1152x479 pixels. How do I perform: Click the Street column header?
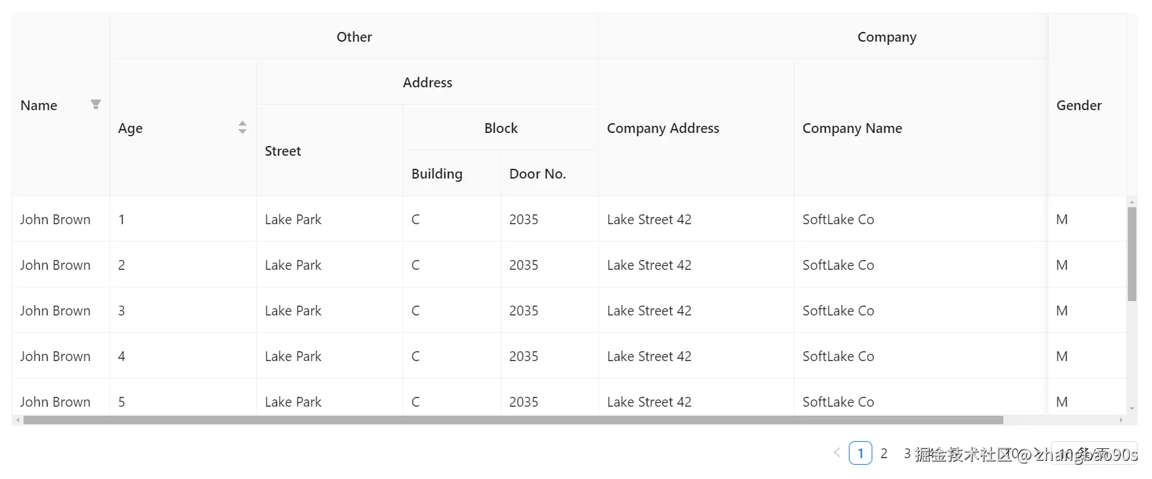[x=283, y=151]
